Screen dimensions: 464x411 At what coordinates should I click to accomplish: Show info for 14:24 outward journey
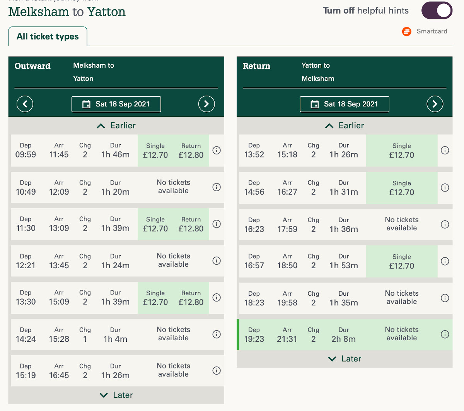pos(217,334)
